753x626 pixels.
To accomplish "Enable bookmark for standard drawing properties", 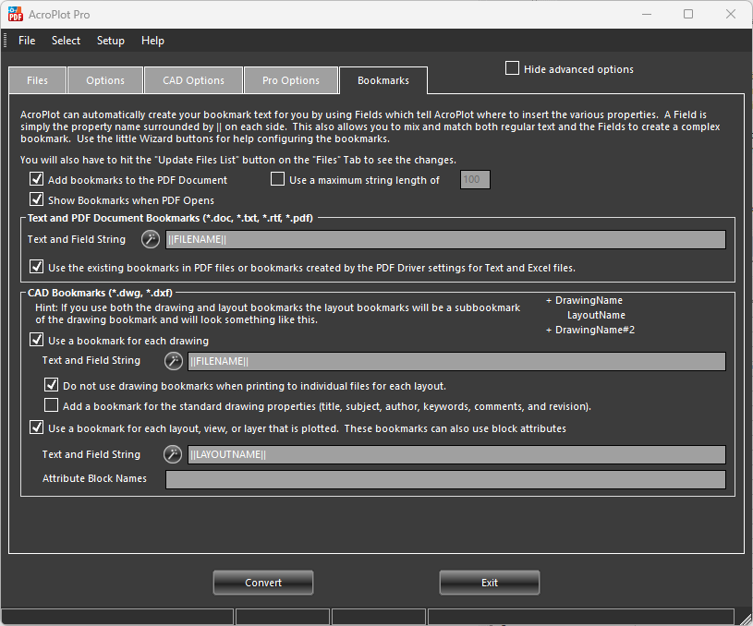I will click(52, 405).
